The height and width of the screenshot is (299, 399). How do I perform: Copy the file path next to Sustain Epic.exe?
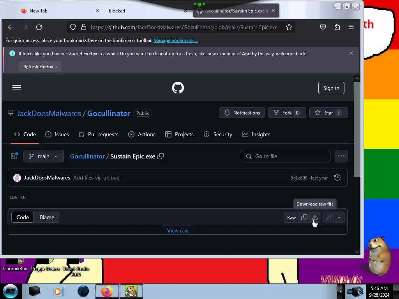pos(161,156)
